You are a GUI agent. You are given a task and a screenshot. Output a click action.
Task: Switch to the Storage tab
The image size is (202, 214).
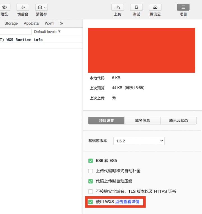point(11,23)
